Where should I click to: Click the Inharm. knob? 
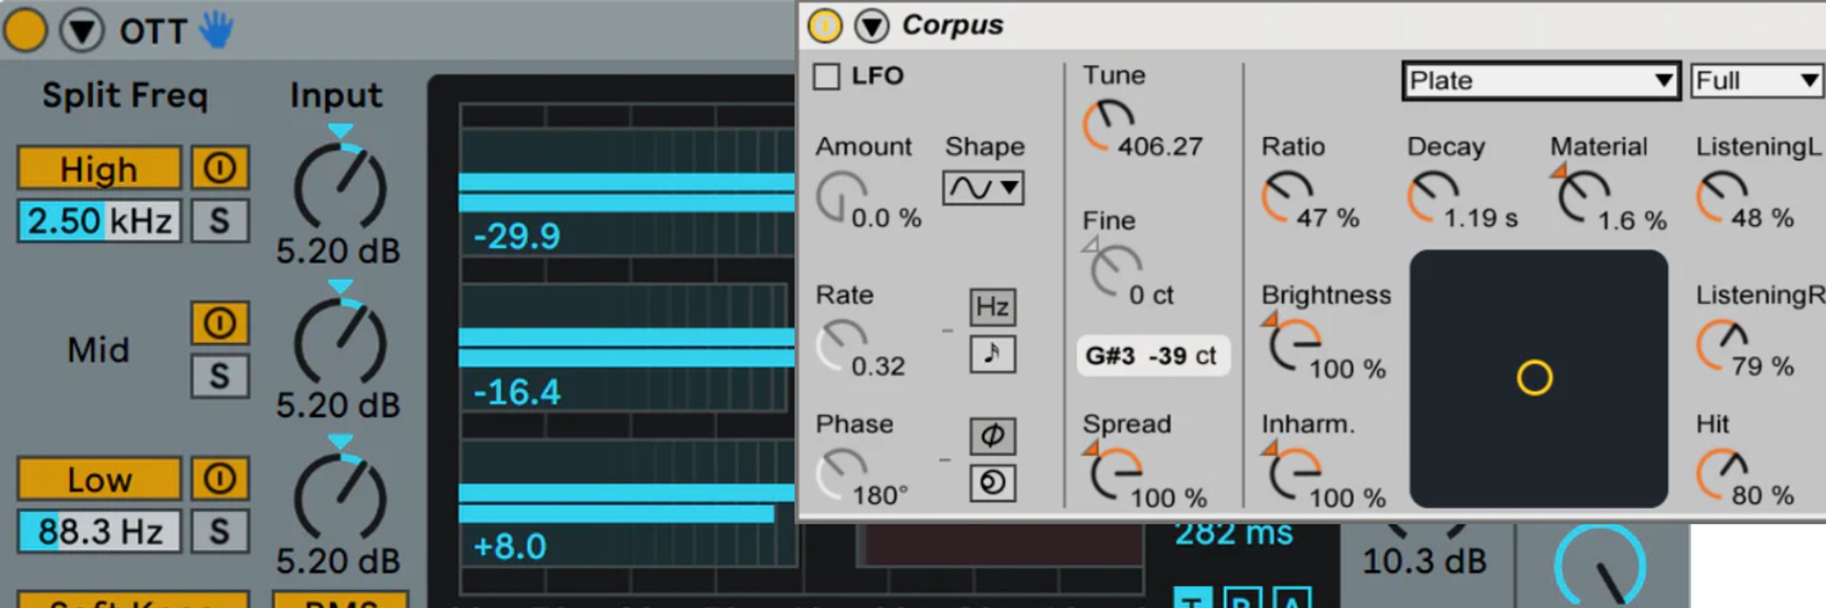pos(1296,474)
